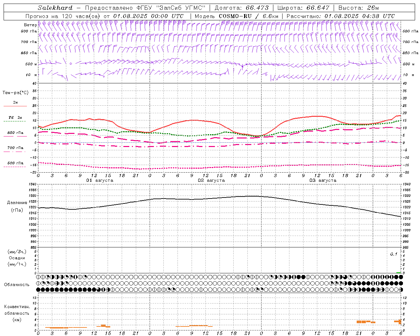Click the black pressure curve near its peak
420x336 pixels.
click(253, 196)
